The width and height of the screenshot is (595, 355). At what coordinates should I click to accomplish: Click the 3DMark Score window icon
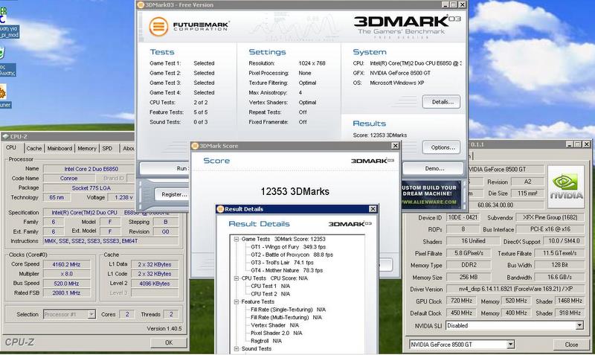[195, 146]
